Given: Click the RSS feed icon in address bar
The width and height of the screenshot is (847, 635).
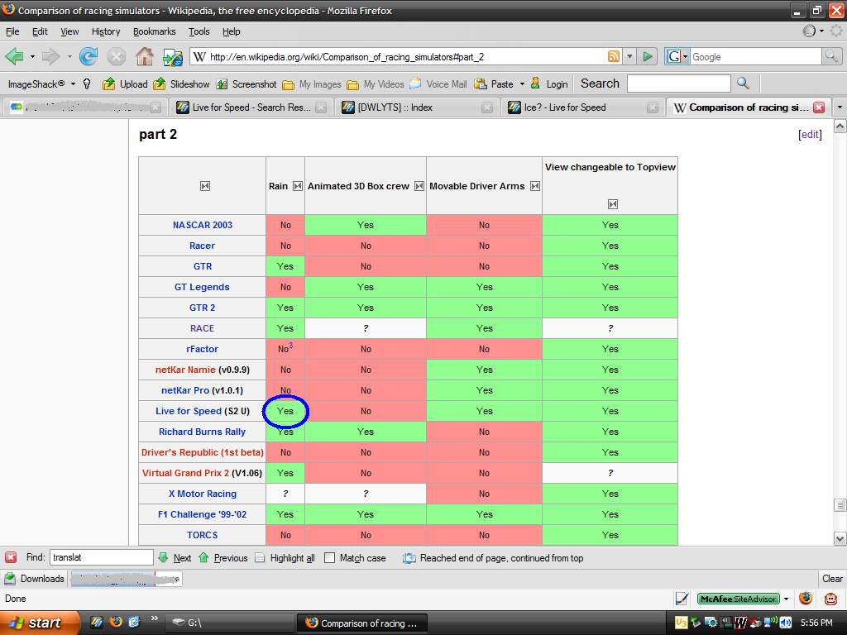Looking at the screenshot, I should 614,56.
